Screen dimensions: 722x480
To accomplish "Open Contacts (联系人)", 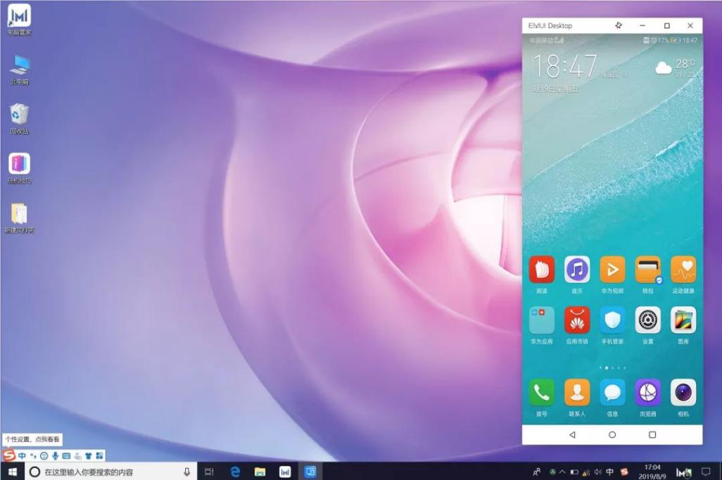I will point(576,391).
